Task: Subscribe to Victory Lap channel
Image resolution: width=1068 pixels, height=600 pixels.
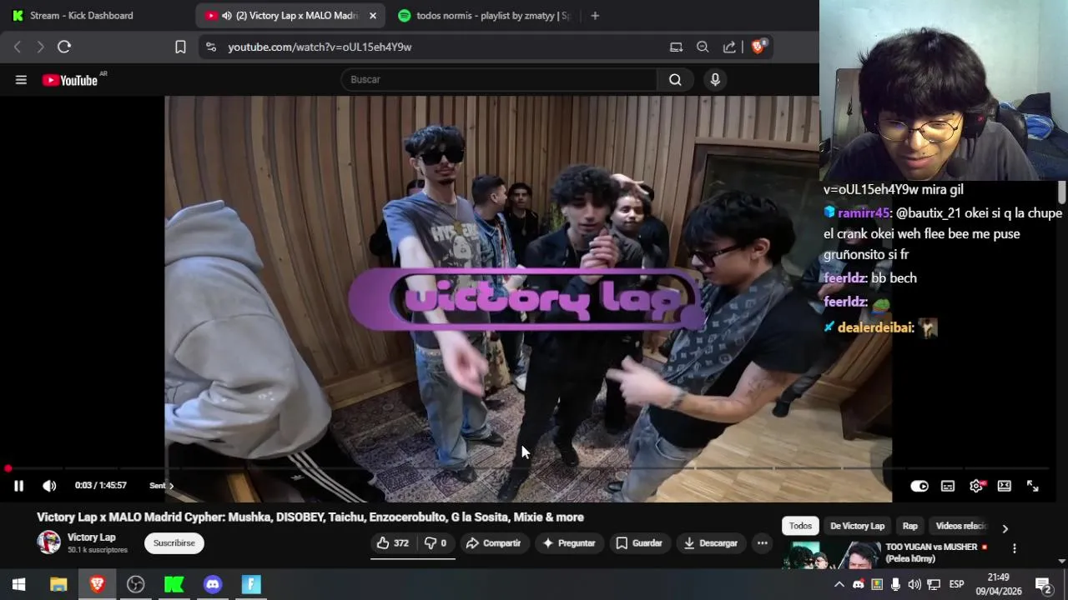Action: [174, 543]
